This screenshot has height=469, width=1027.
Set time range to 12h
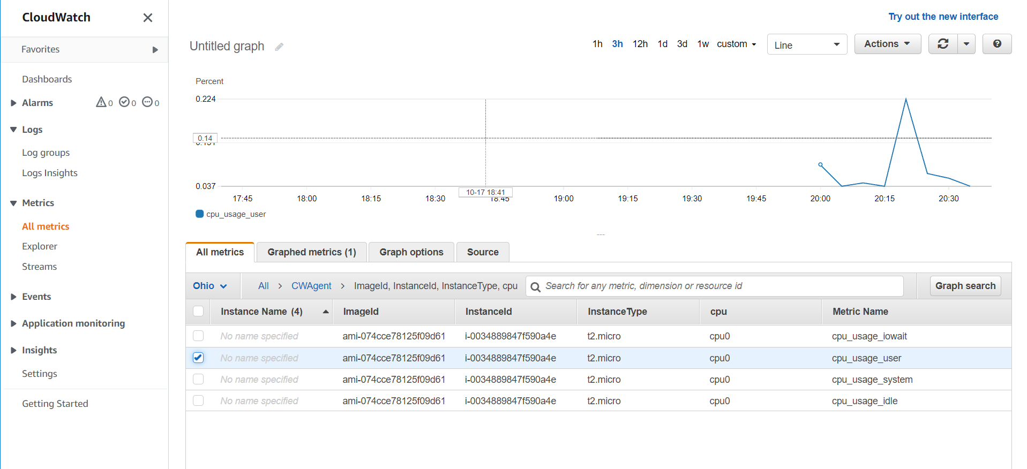coord(640,44)
